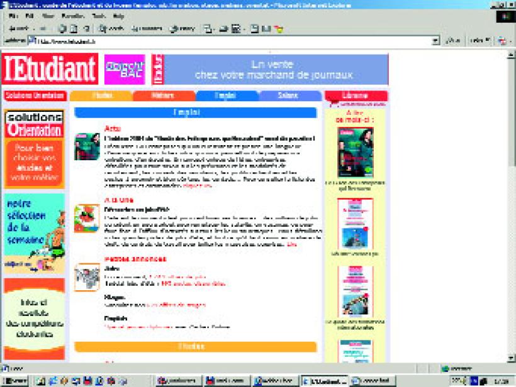Image resolution: width=516 pixels, height=387 pixels.
Task: Click the Stop loading icon
Action: (x=62, y=28)
